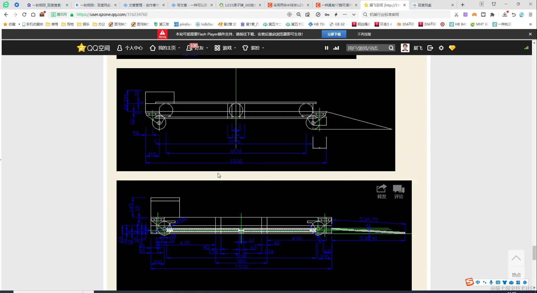537x293 pixels.
Task: Click the 热点 button
Action: point(516,275)
